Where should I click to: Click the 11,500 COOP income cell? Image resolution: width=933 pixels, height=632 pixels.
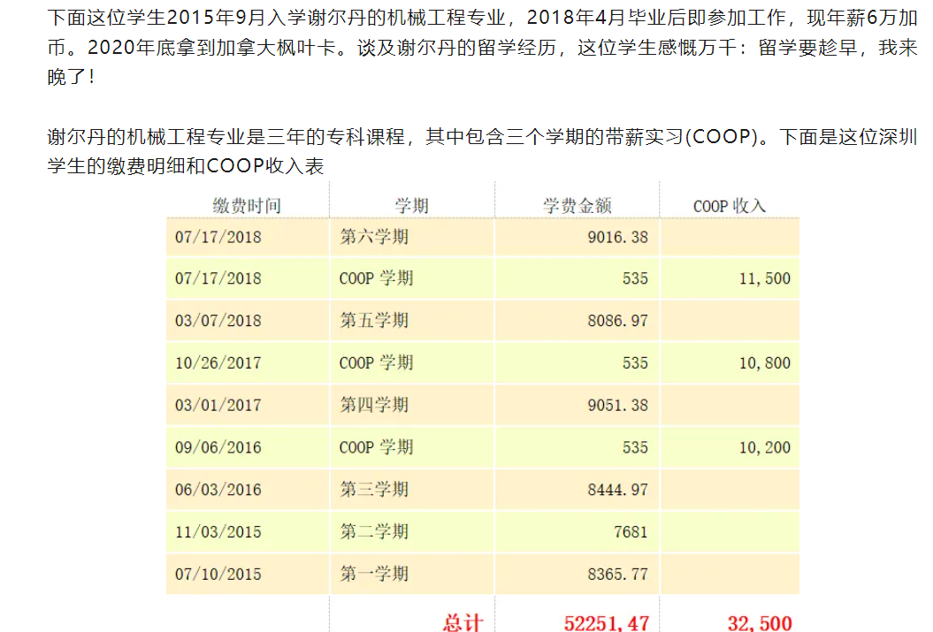click(764, 278)
